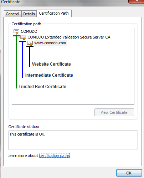144x178 pixels.
Task: Select the www.comodo.com tree entry
Action: [50, 43]
